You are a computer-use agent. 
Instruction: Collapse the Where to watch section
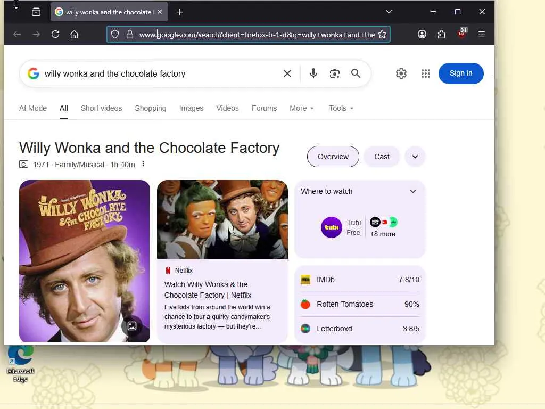coord(412,191)
